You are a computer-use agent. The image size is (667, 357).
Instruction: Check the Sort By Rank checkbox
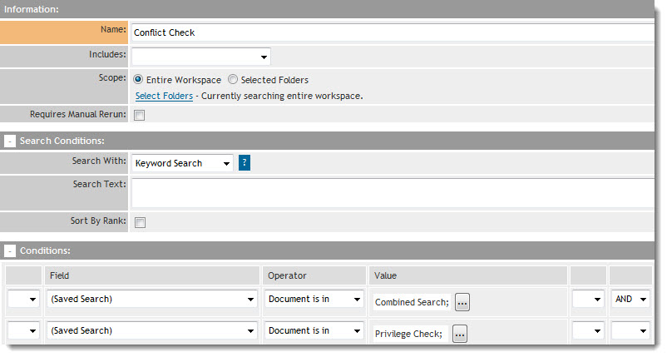pos(140,222)
